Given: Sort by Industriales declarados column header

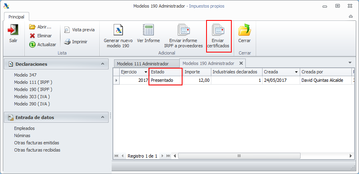Looking at the screenshot, I should [x=237, y=72].
